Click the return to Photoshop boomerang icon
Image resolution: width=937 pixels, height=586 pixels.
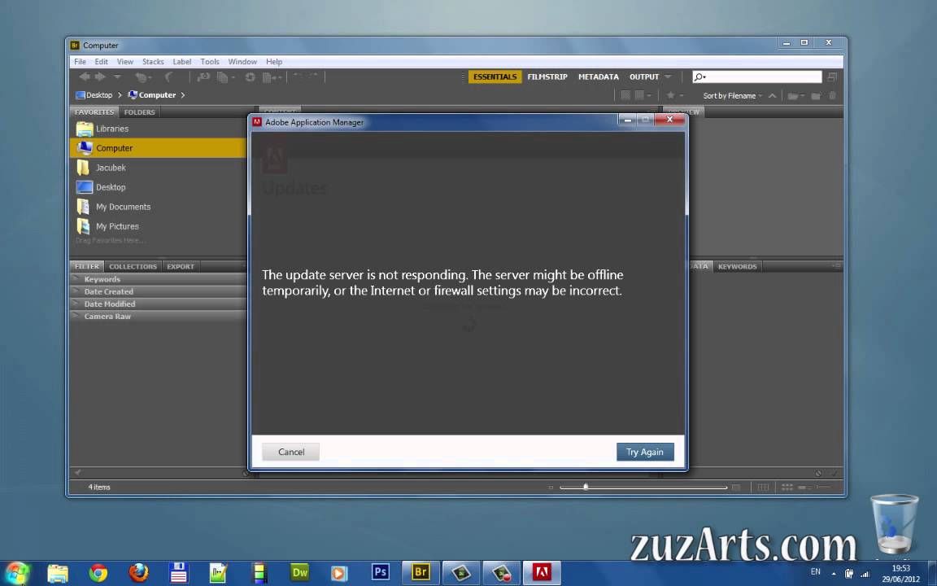pos(169,77)
